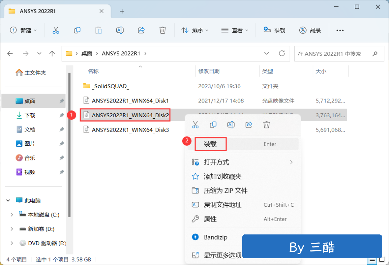This screenshot has width=389, height=265.
Task: Open address bar history dropdown chevron
Action: tap(267, 54)
